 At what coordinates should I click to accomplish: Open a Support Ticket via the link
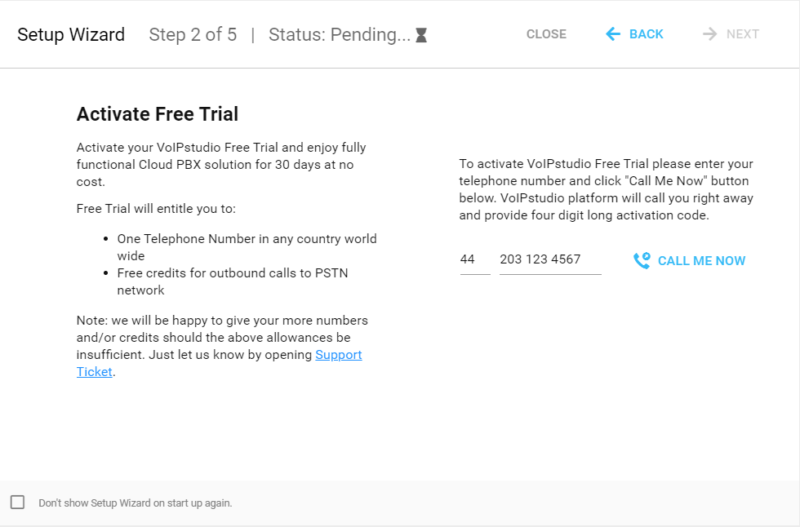(338, 354)
